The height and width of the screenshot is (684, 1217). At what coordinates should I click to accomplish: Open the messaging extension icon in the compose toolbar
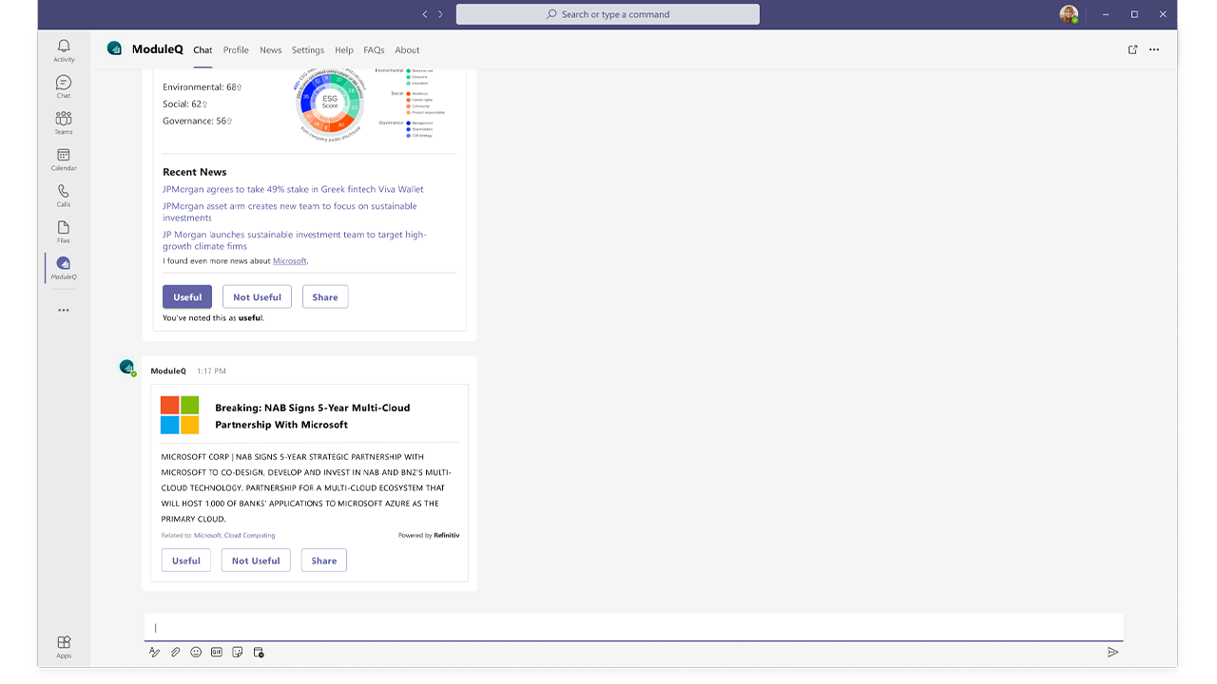coord(259,652)
